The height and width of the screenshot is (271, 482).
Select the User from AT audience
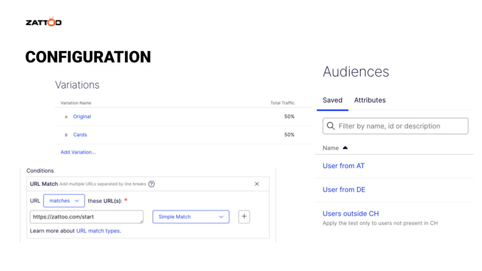[x=344, y=166]
